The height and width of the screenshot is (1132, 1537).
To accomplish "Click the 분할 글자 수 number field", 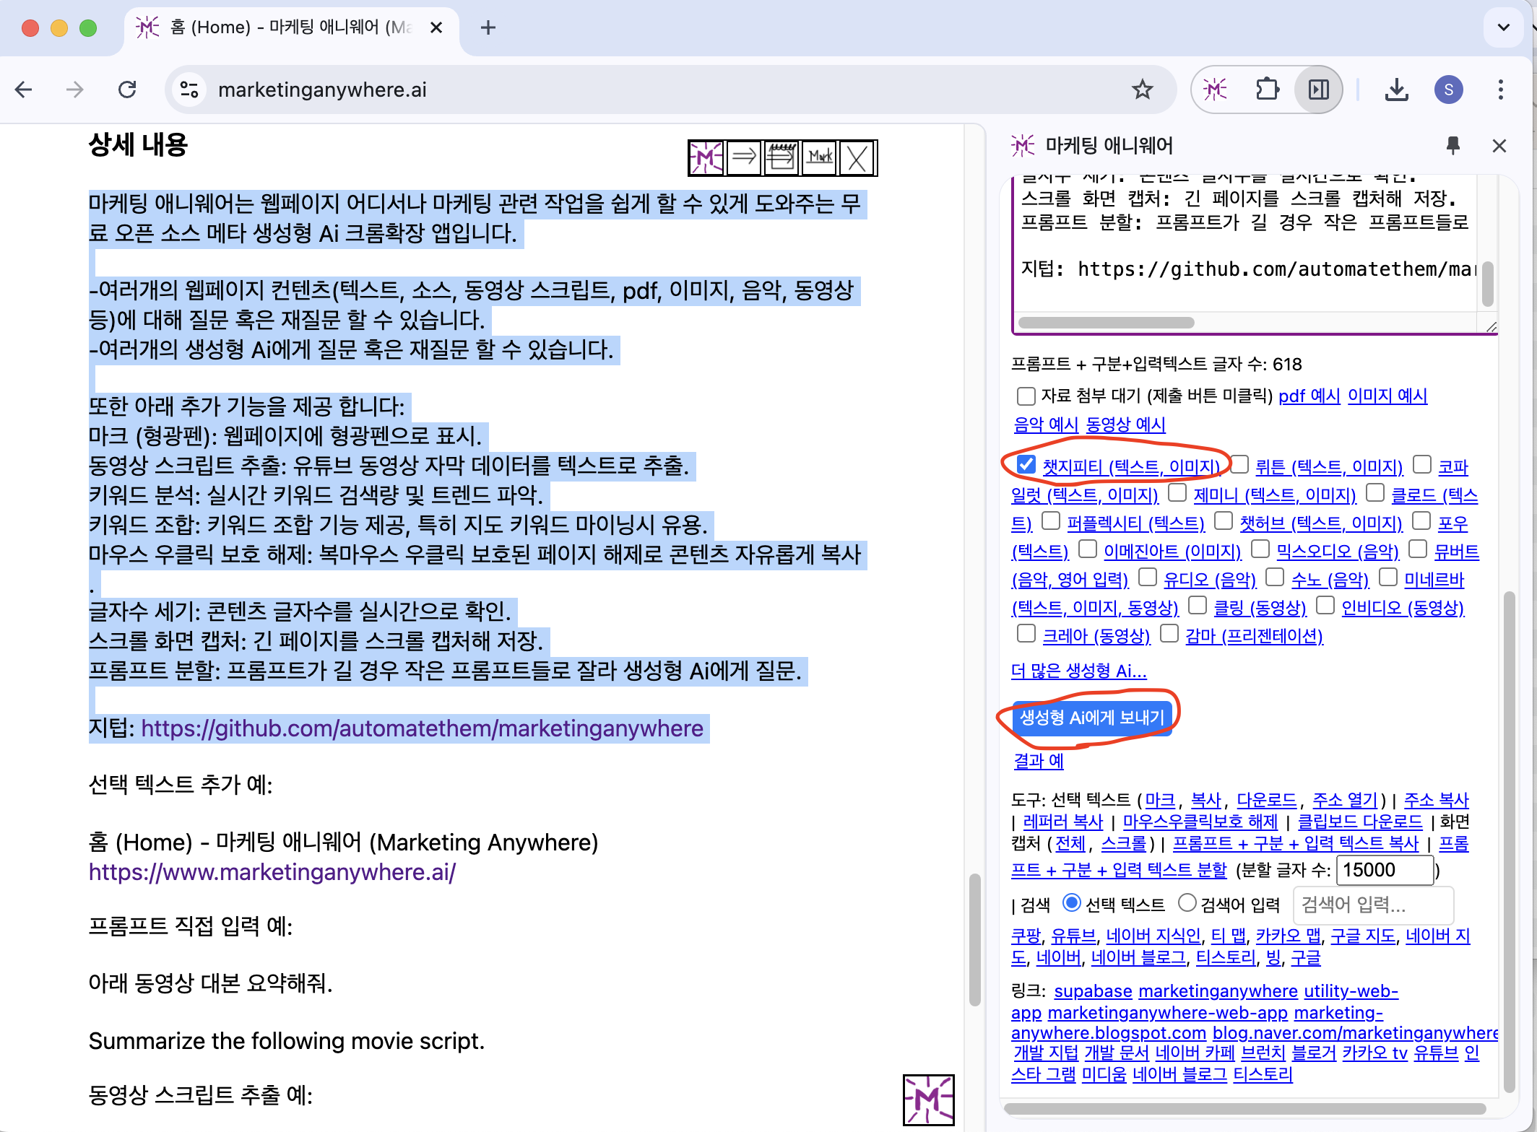I will pyautogui.click(x=1385, y=870).
